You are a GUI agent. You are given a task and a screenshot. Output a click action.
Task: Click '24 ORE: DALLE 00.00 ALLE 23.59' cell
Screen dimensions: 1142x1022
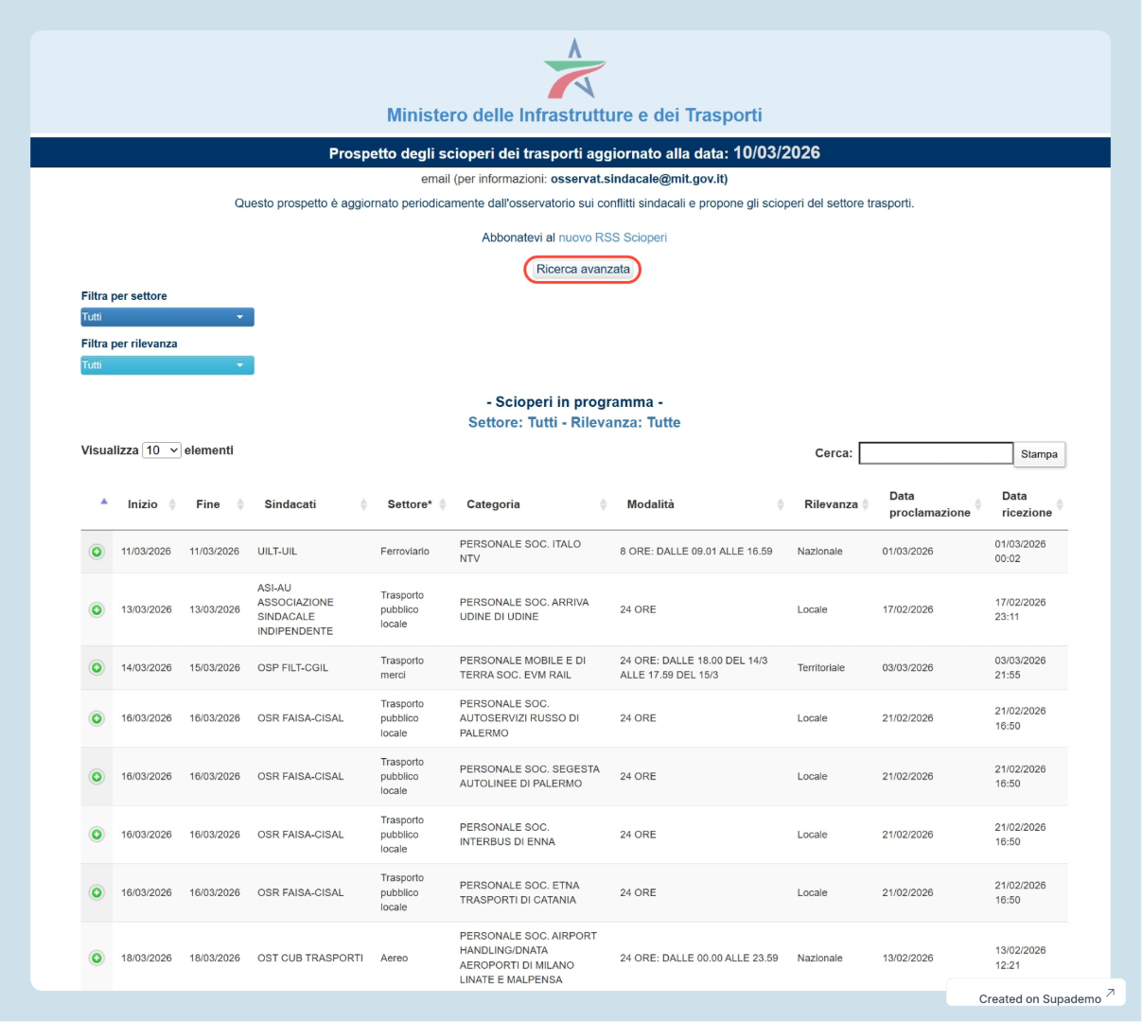699,958
